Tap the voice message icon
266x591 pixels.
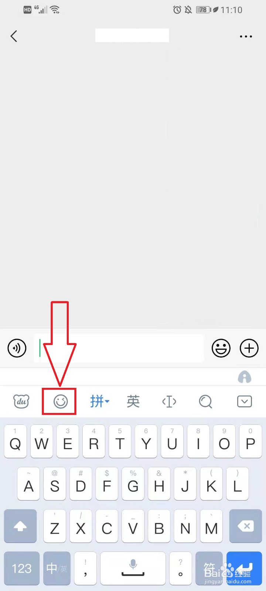pyautogui.click(x=17, y=348)
